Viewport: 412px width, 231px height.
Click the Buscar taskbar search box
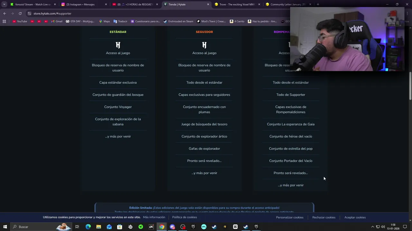point(42,227)
